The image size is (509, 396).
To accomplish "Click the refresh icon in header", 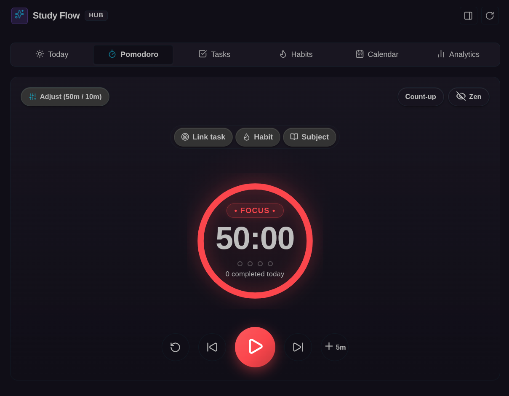I will coord(490,16).
